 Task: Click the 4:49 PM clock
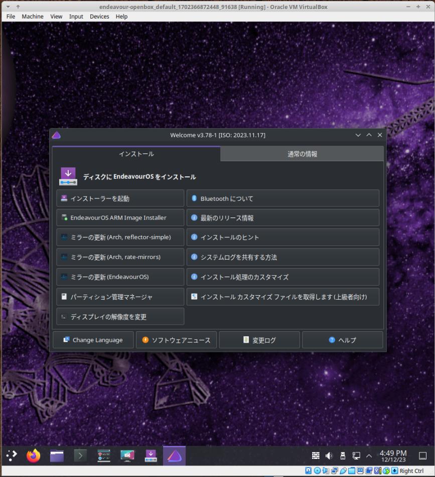[x=393, y=456]
